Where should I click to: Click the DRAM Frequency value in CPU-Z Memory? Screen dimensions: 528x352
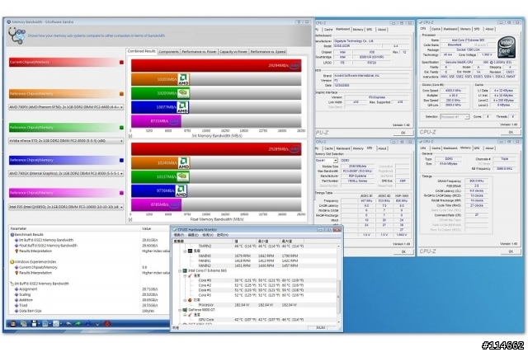[x=478, y=181]
